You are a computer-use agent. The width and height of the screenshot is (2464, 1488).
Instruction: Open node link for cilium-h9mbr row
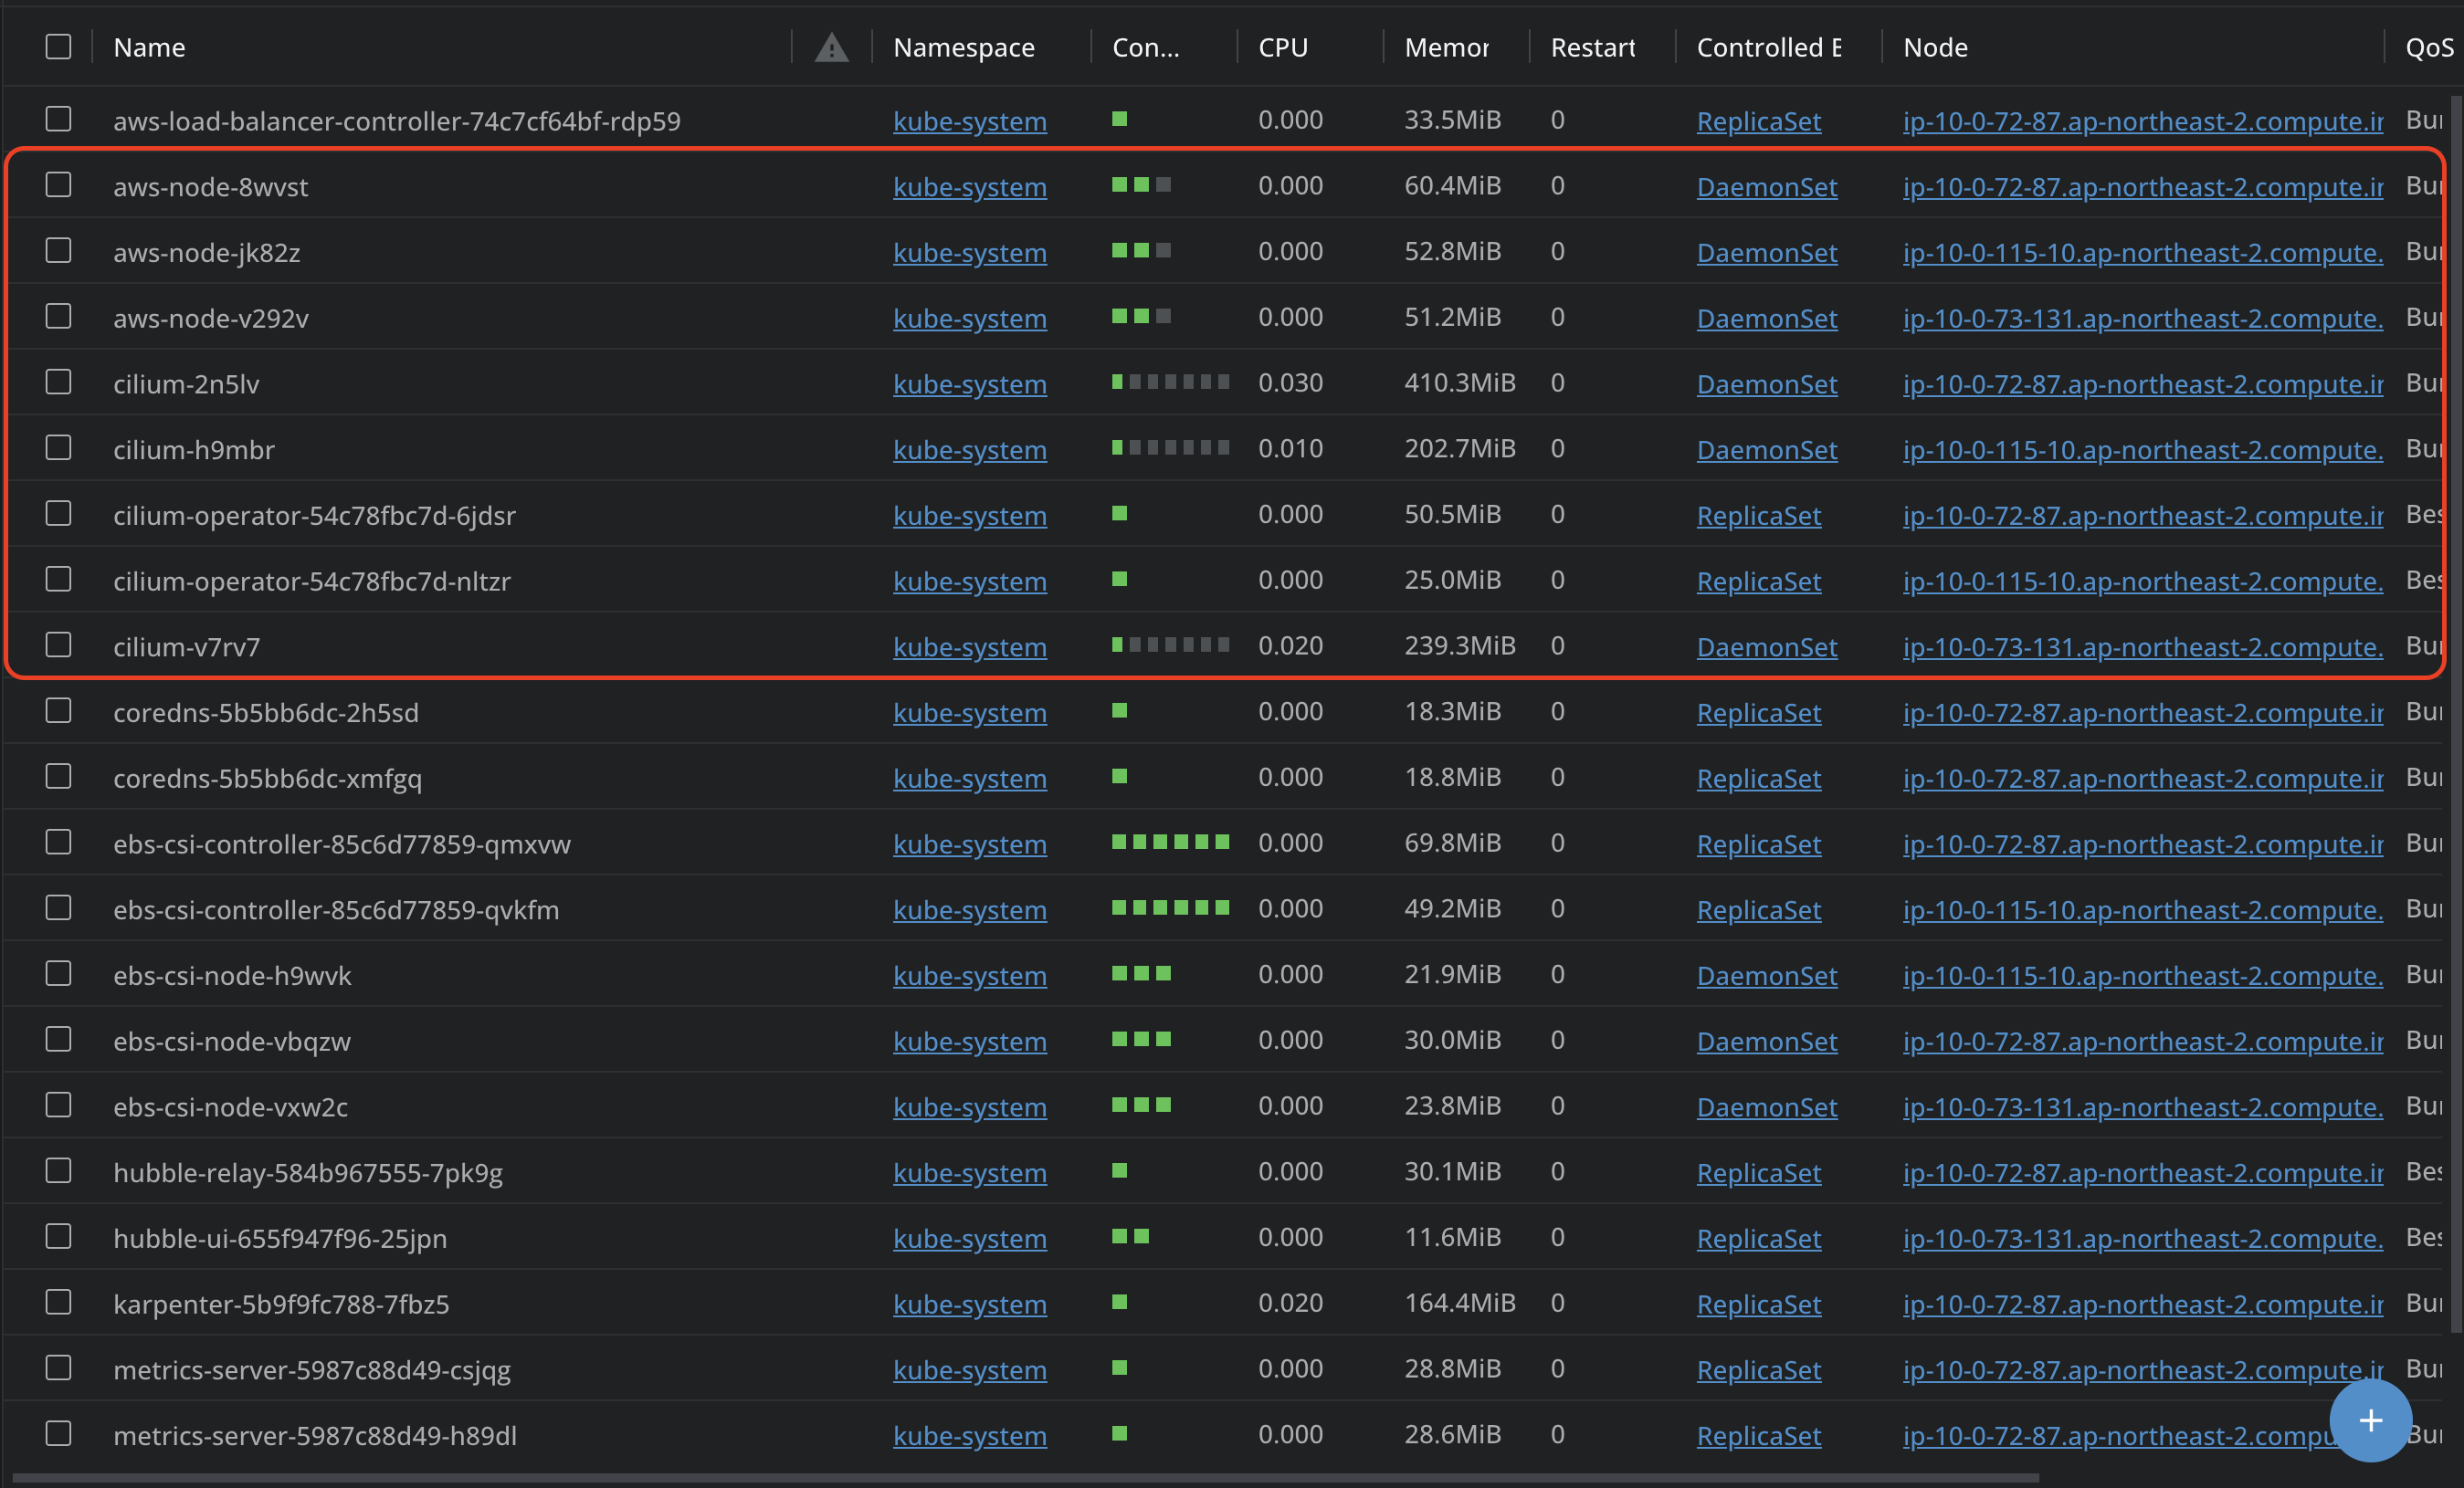(2142, 450)
